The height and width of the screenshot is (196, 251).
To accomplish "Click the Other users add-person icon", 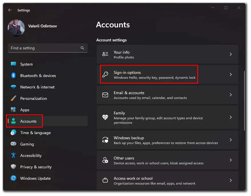I will [x=105, y=160].
